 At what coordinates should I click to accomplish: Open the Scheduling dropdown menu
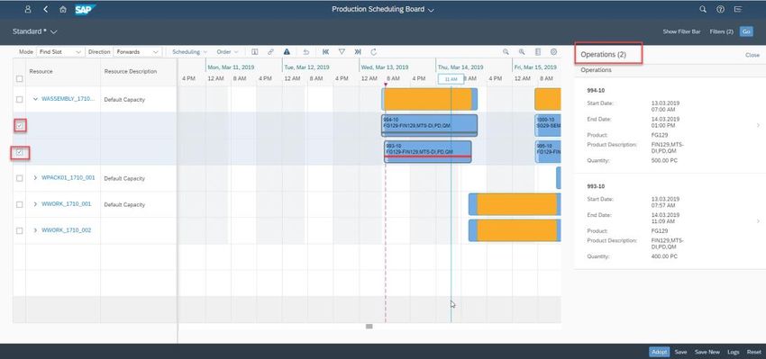click(189, 51)
